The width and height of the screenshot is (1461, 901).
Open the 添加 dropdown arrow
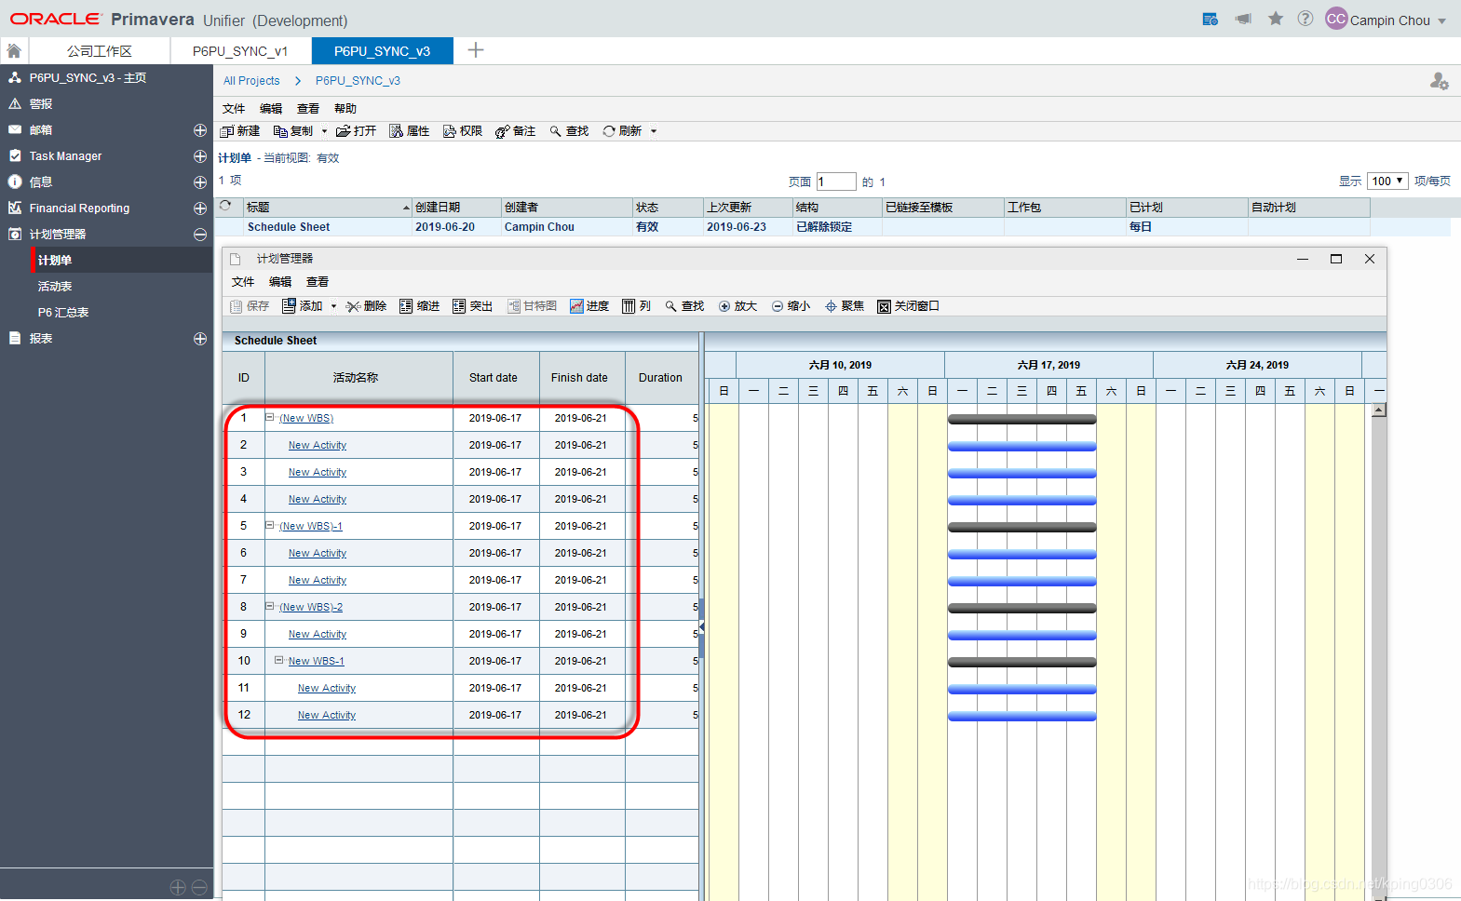(334, 306)
